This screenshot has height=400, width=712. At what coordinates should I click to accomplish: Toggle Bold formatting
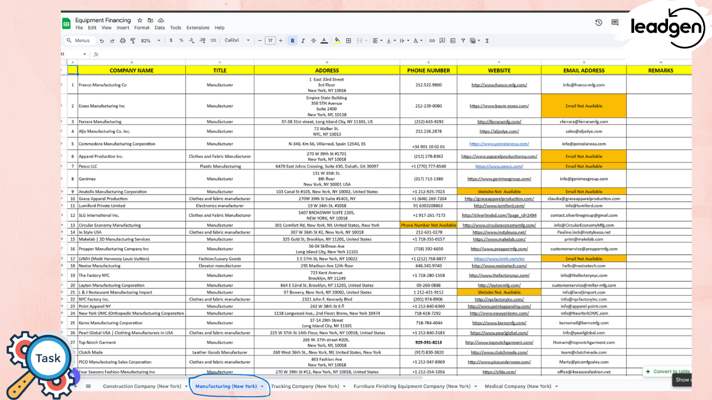click(293, 41)
